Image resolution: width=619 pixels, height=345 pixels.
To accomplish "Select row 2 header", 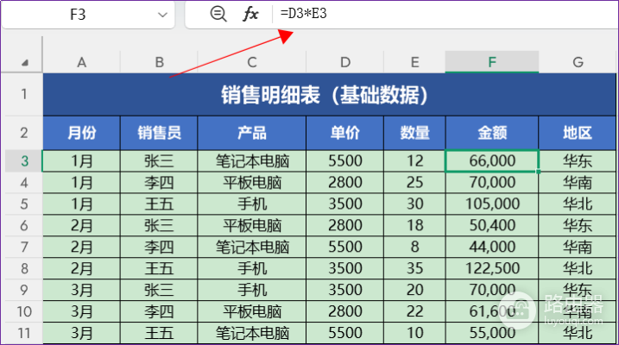I will pos(23,133).
